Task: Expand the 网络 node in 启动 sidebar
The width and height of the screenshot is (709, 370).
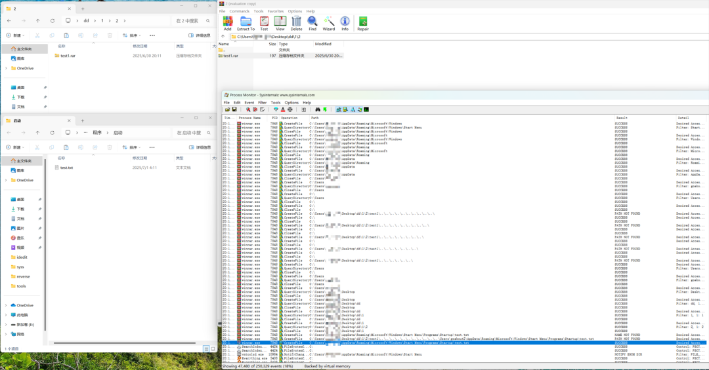Action: pos(6,335)
